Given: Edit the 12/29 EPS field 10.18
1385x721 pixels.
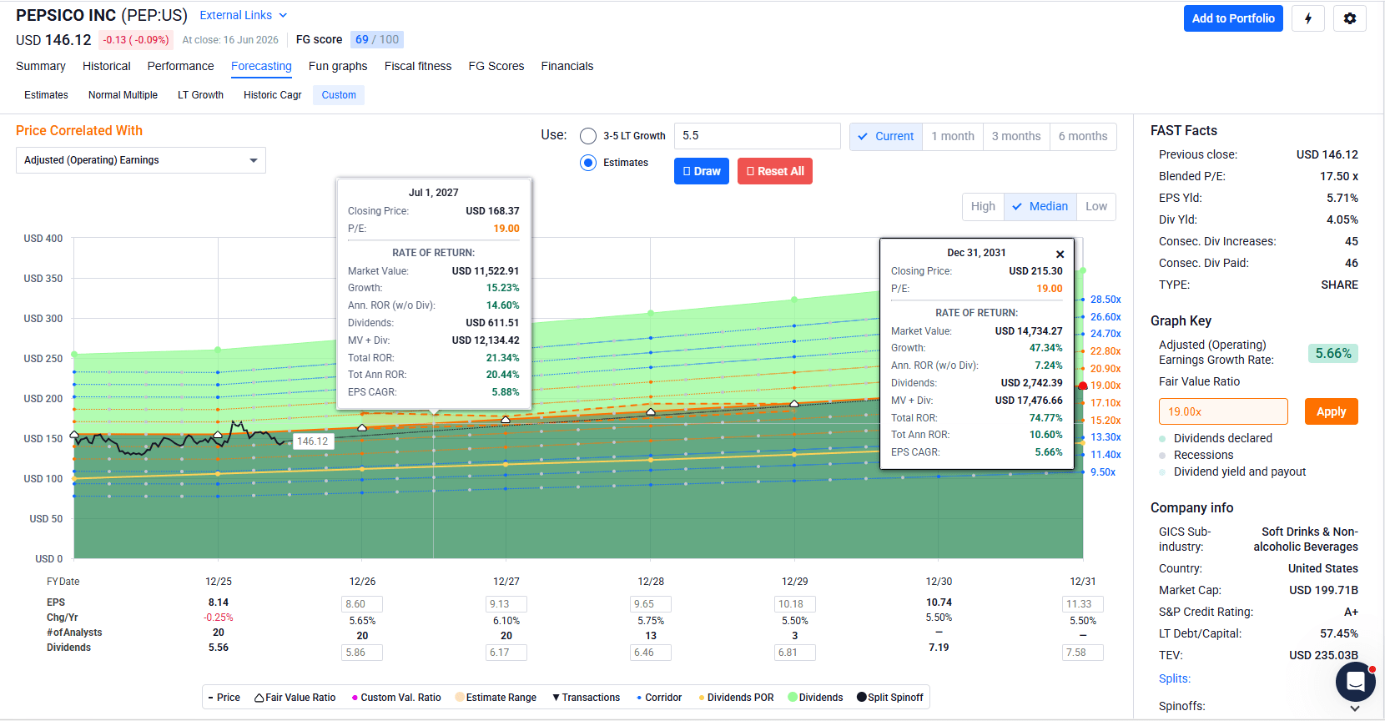Looking at the screenshot, I should click(x=795, y=604).
